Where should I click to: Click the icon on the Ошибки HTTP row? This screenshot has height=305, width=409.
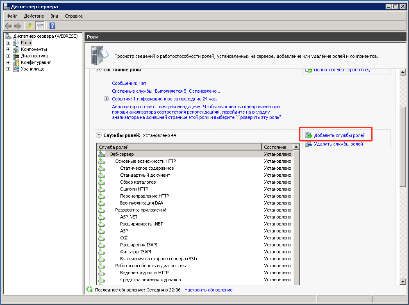point(102,189)
